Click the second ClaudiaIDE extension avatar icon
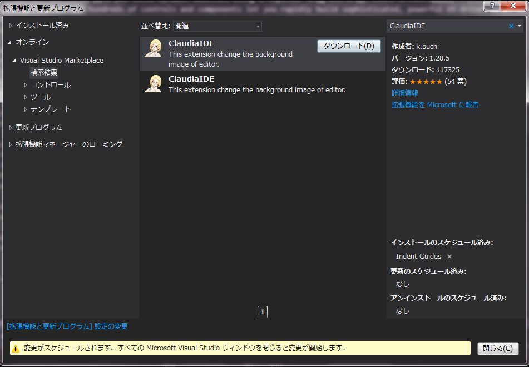 tap(153, 83)
